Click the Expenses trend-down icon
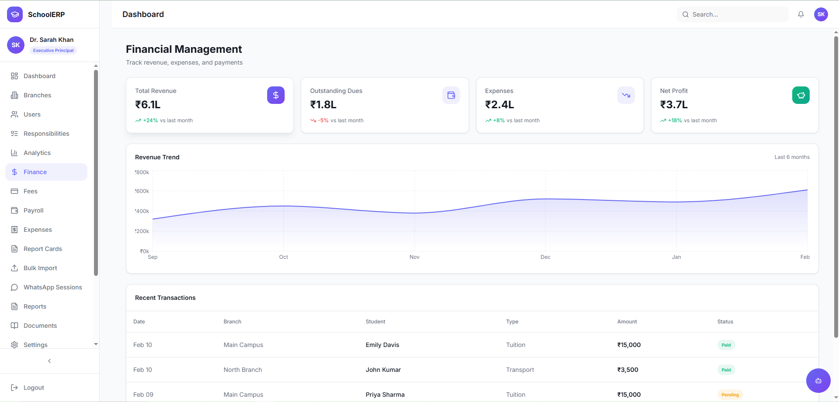This screenshot has height=402, width=839. coord(626,95)
